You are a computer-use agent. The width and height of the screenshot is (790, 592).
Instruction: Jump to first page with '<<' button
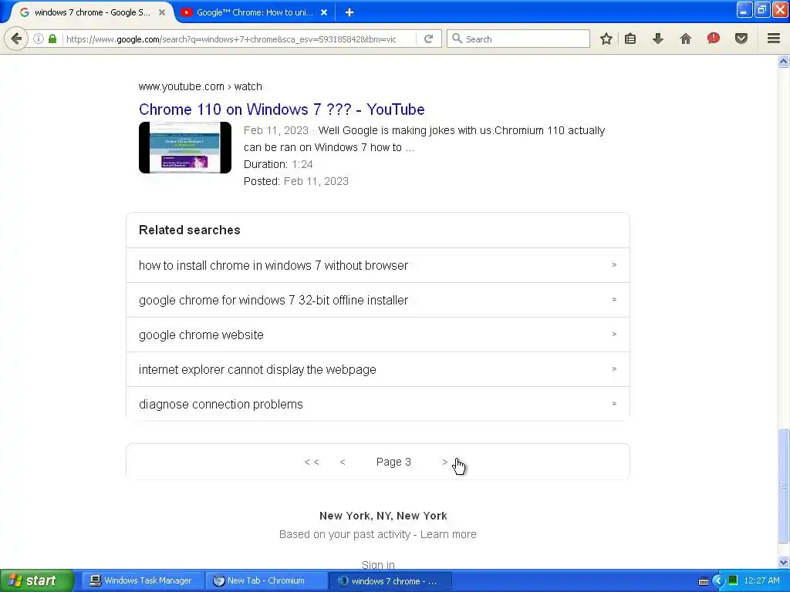[x=312, y=462]
